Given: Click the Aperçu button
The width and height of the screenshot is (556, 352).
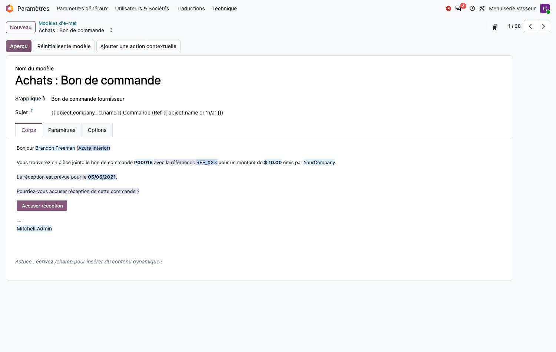Looking at the screenshot, I should pyautogui.click(x=19, y=46).
